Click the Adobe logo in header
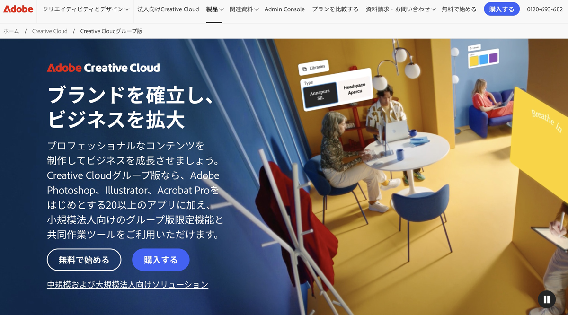Screen dimensions: 568x315 pyautogui.click(x=18, y=9)
